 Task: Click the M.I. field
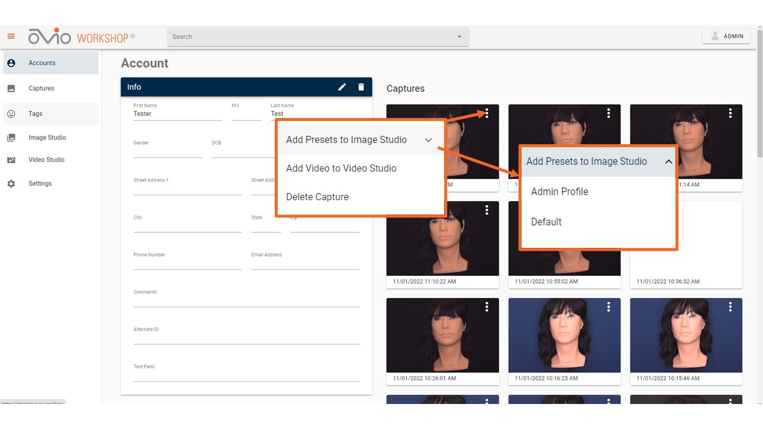coord(246,111)
